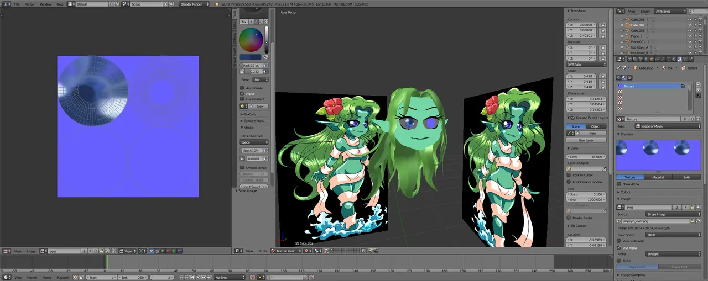Enable Use Gradient checkbox
The image size is (708, 281).
pyautogui.click(x=242, y=99)
